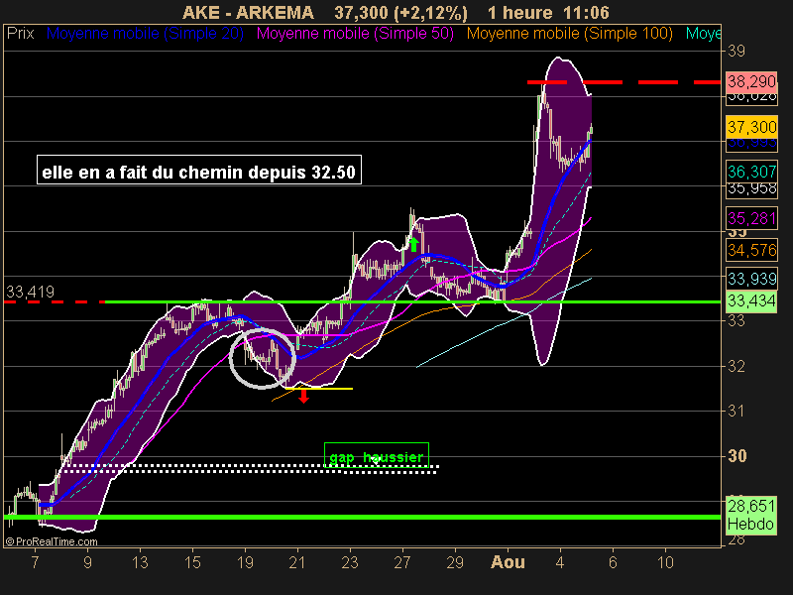Click the red 38,290 price label
The height and width of the screenshot is (595, 793).
click(x=751, y=81)
